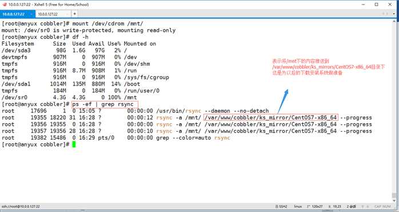Click the 2 sessions count in status bar

[x=352, y=207]
